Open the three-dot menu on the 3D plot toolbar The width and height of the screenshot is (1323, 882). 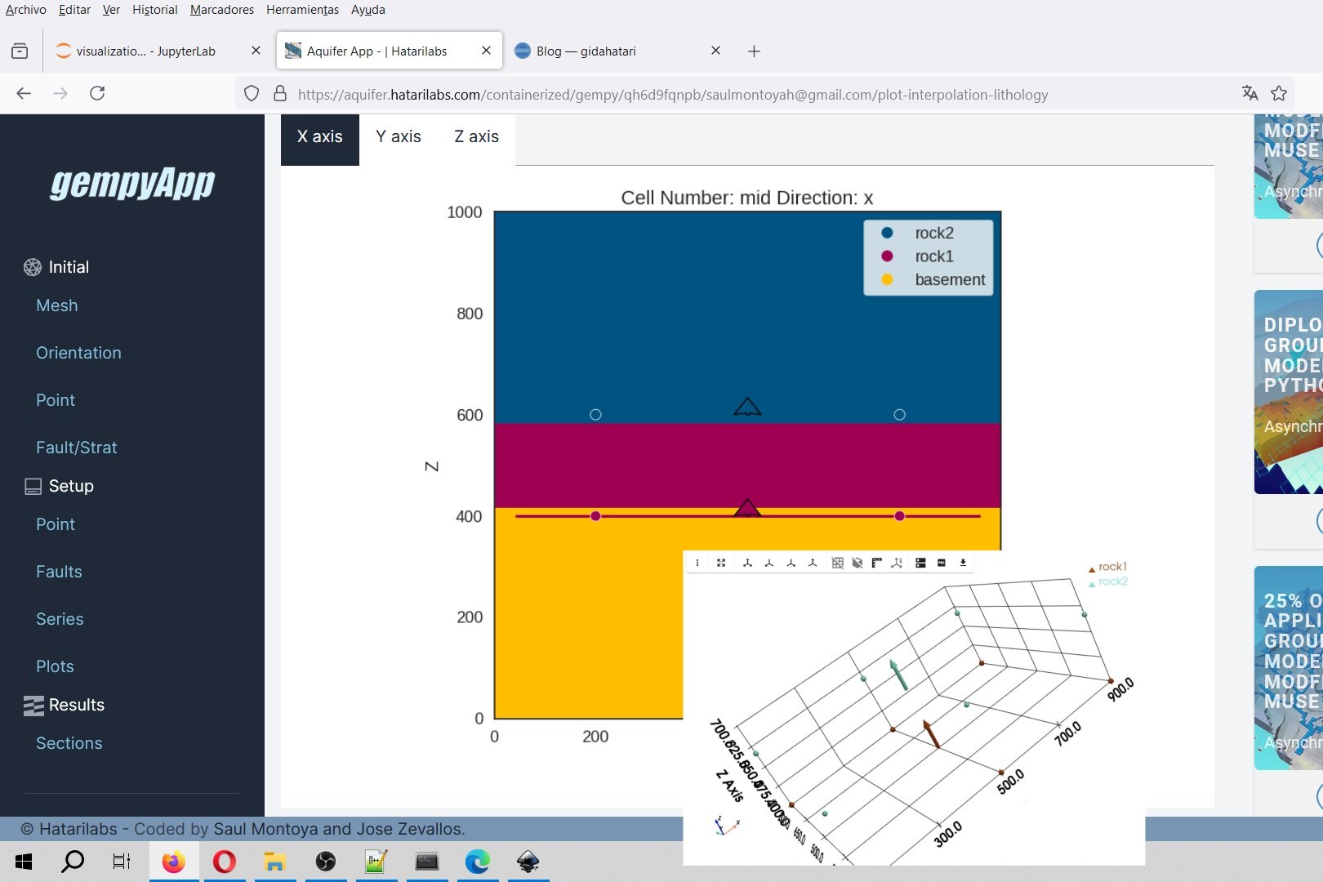coord(697,563)
